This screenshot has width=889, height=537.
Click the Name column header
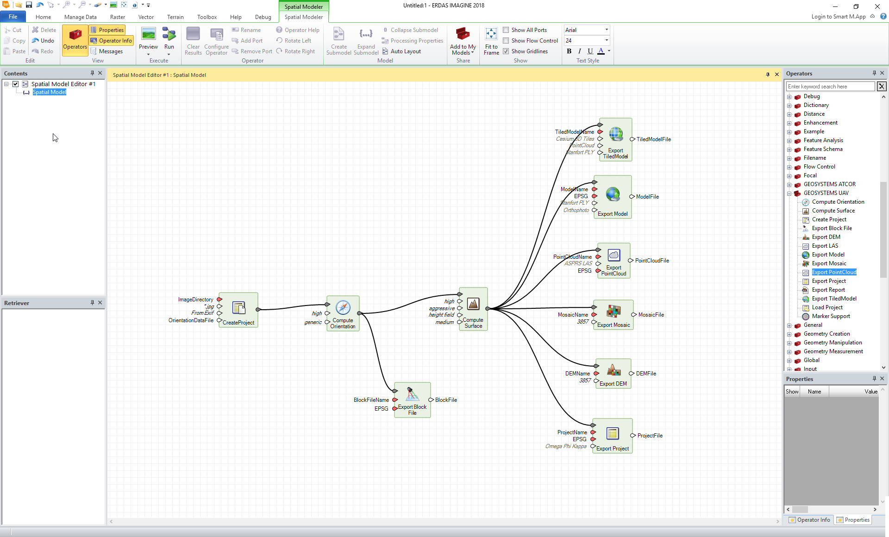coord(814,392)
